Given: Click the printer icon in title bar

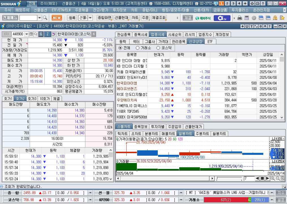Looking at the screenshot, I should [x=258, y=3].
